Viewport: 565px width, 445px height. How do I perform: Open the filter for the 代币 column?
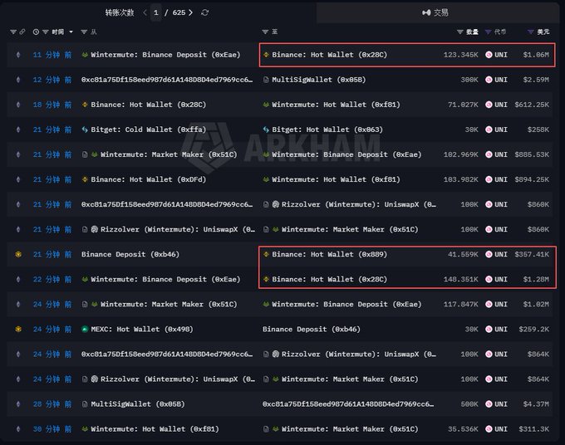point(488,32)
